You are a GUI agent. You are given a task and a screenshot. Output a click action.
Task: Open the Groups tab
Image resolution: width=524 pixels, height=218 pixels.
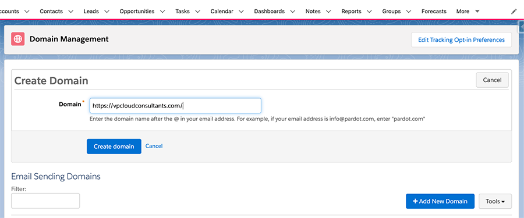click(391, 12)
